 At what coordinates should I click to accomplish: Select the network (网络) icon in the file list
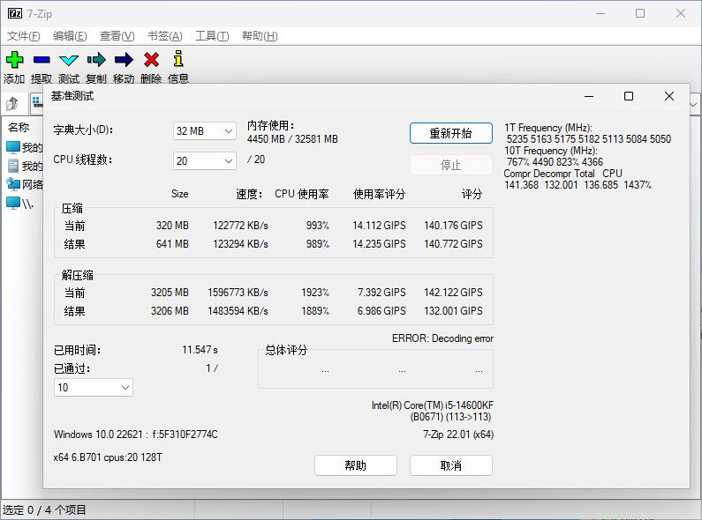point(13,184)
